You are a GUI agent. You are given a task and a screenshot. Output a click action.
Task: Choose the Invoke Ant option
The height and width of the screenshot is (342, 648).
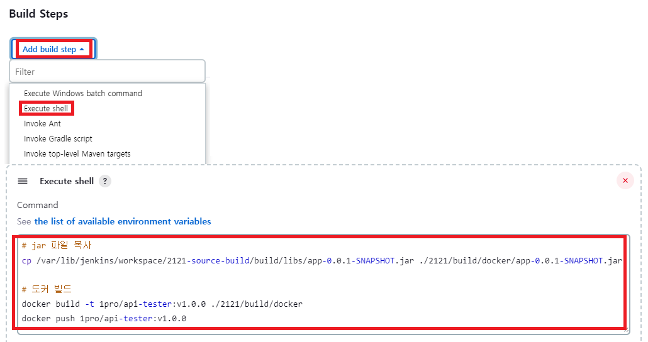click(x=42, y=123)
